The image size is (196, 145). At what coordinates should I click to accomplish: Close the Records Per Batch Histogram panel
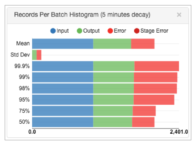(x=179, y=14)
